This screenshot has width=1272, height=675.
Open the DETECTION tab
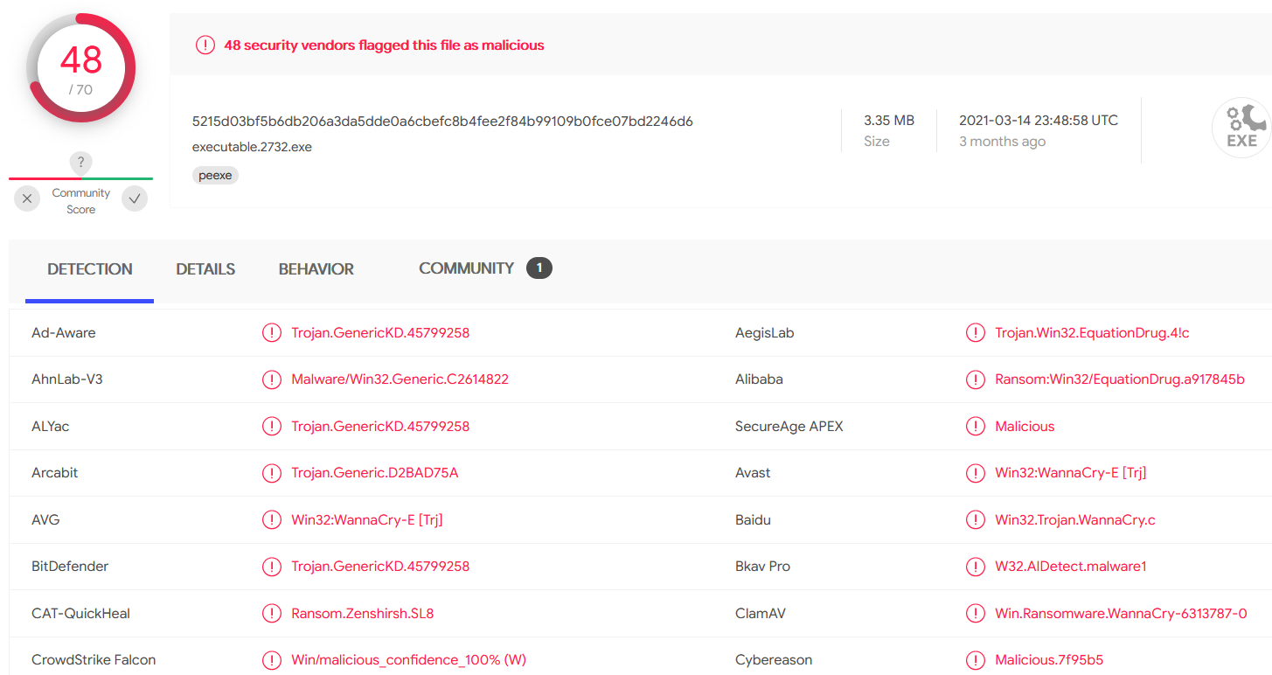90,269
